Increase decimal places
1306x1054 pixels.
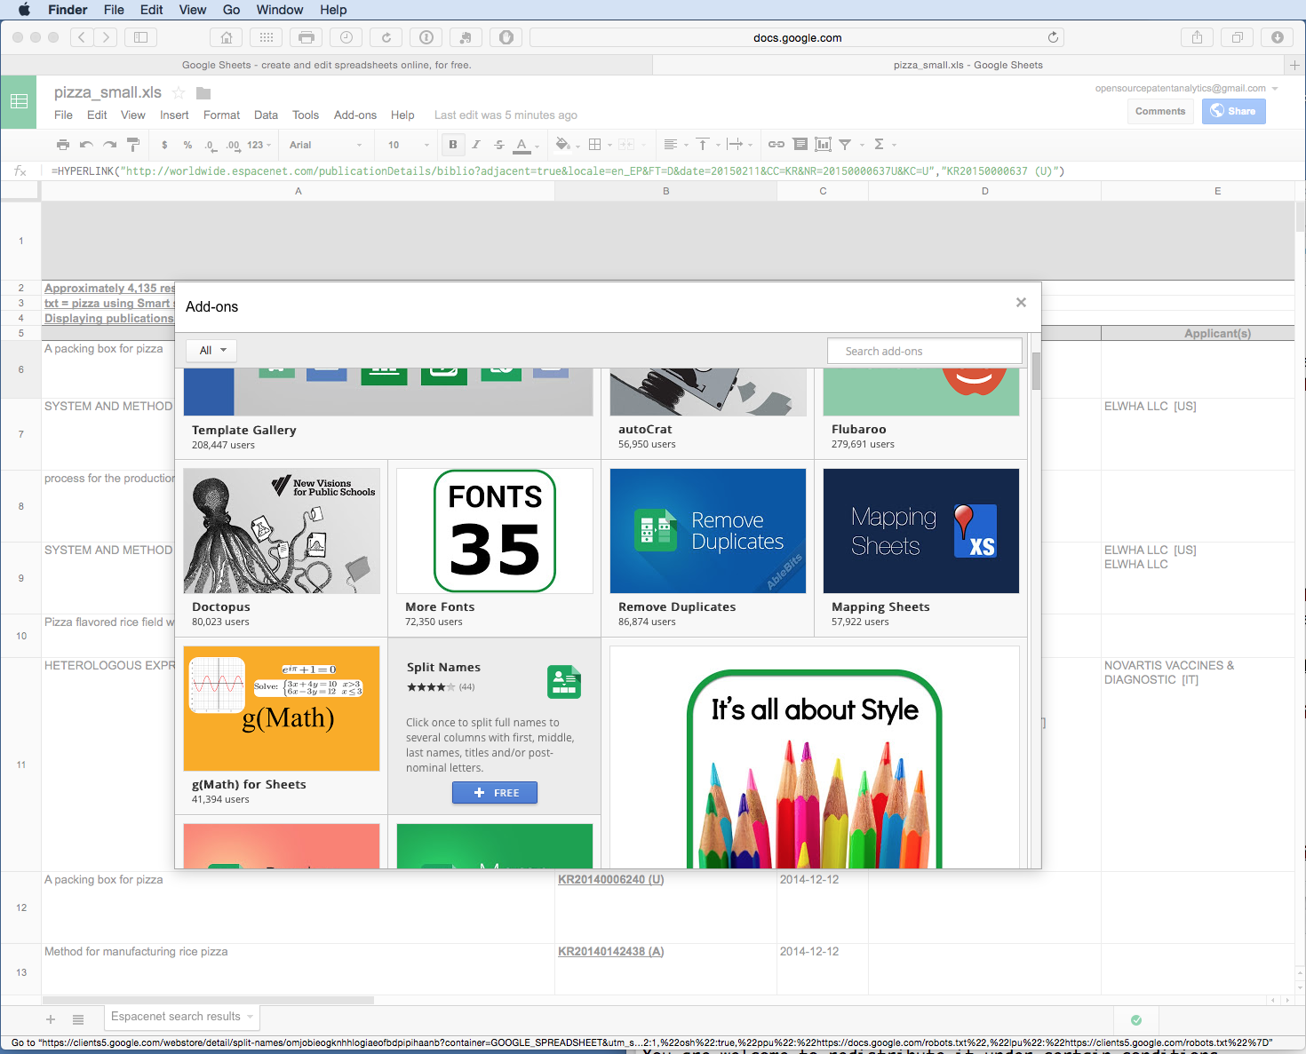(x=233, y=145)
